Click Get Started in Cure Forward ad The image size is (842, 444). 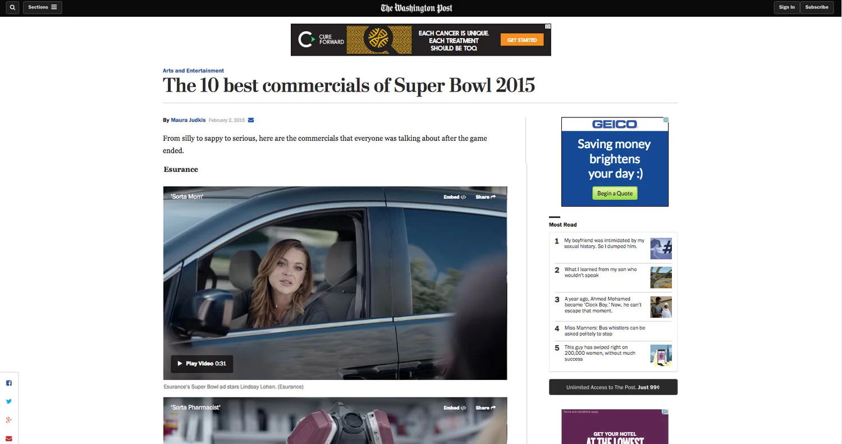[522, 40]
